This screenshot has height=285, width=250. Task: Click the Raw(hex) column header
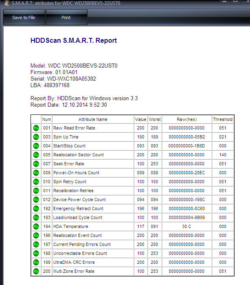(x=187, y=119)
